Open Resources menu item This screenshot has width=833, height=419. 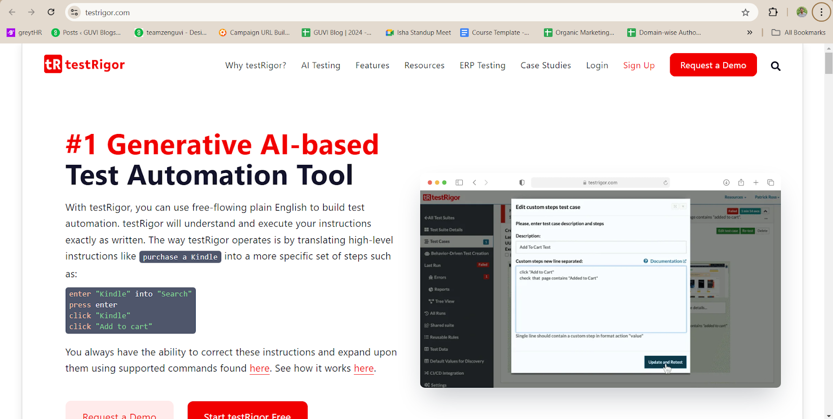point(424,65)
